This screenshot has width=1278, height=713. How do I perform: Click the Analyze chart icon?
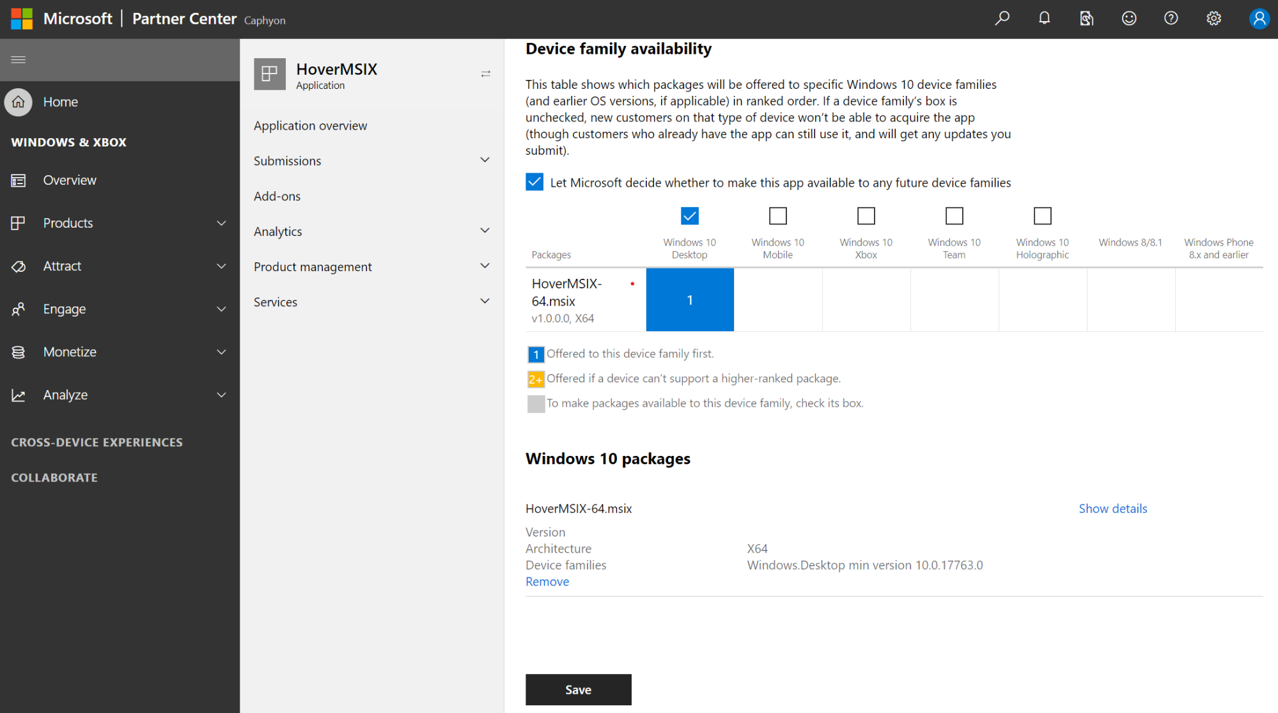tap(19, 395)
